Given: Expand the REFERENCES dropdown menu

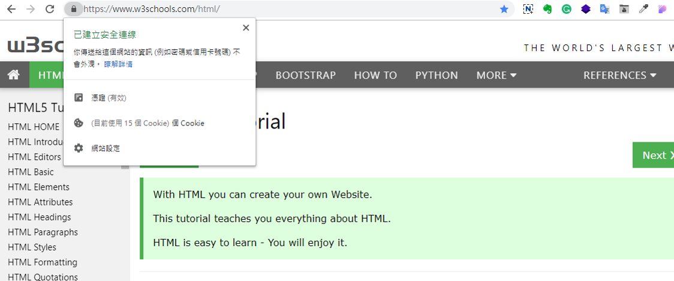Looking at the screenshot, I should (x=620, y=75).
